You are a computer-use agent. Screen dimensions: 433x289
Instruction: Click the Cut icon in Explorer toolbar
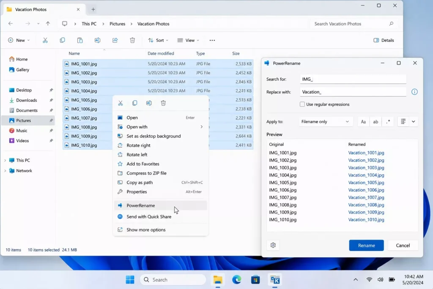pyautogui.click(x=45, y=40)
